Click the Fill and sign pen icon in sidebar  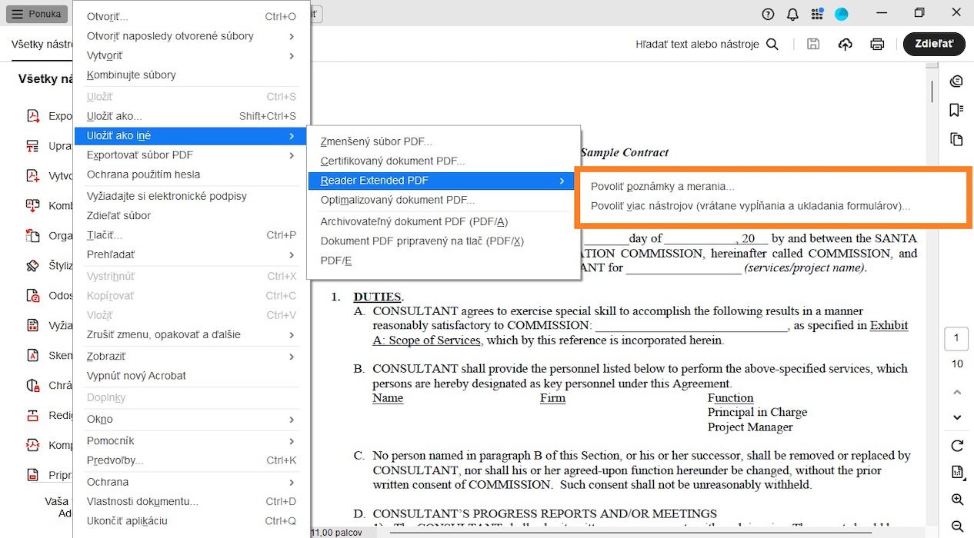pyautogui.click(x=33, y=266)
